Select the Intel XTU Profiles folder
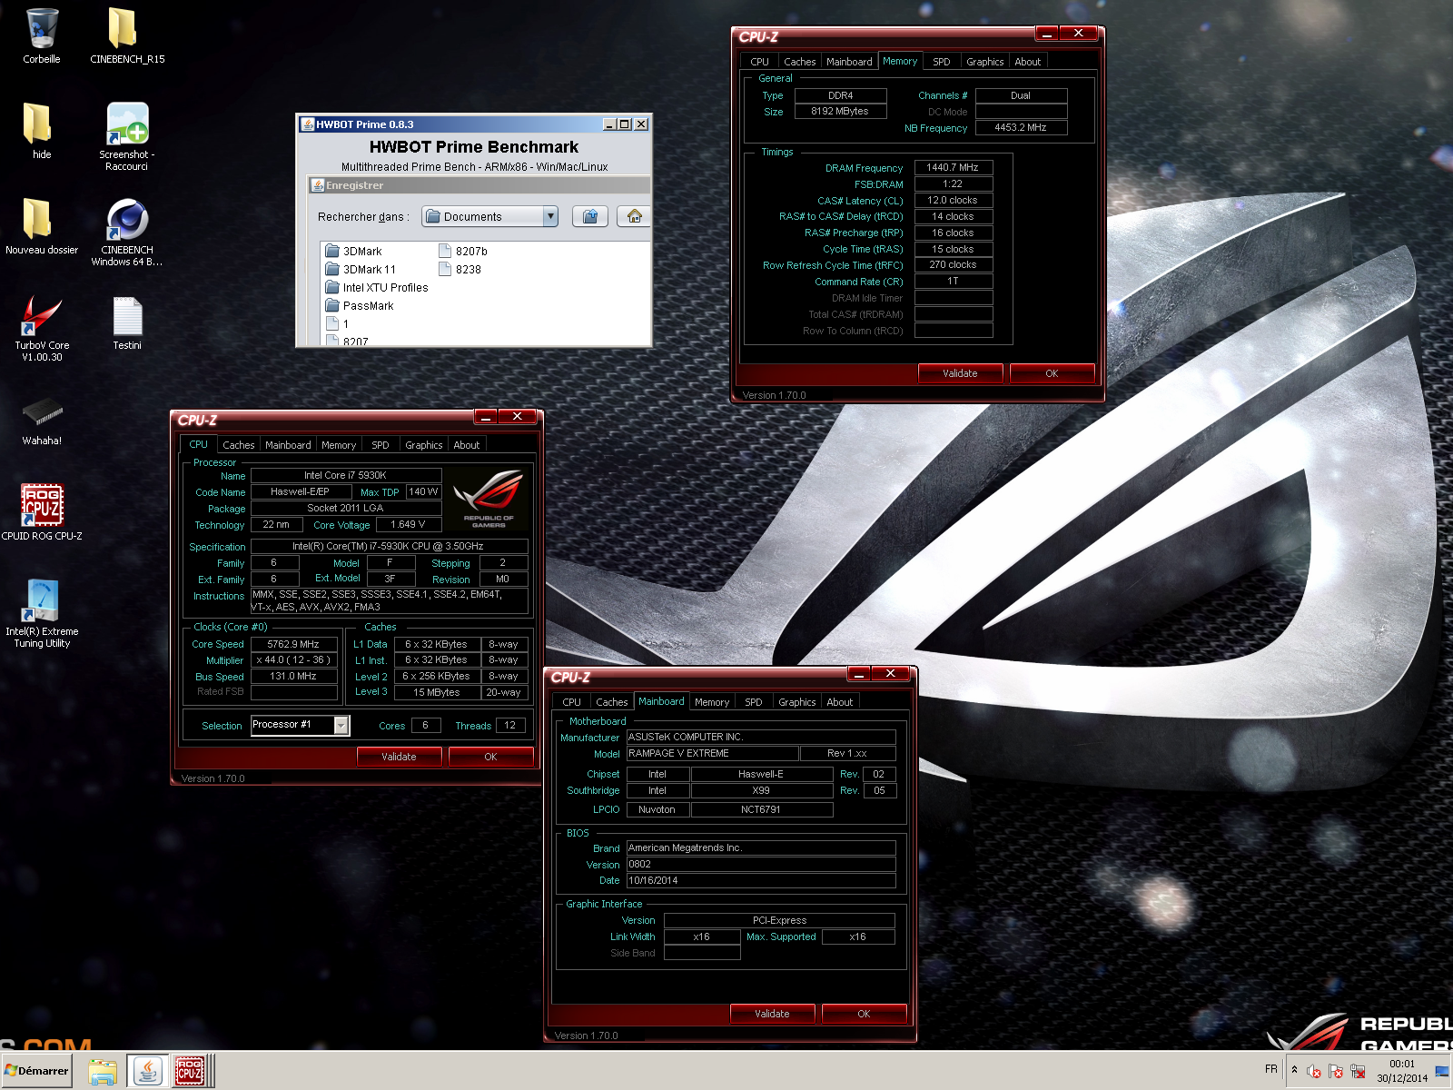The image size is (1453, 1090). tap(377, 288)
